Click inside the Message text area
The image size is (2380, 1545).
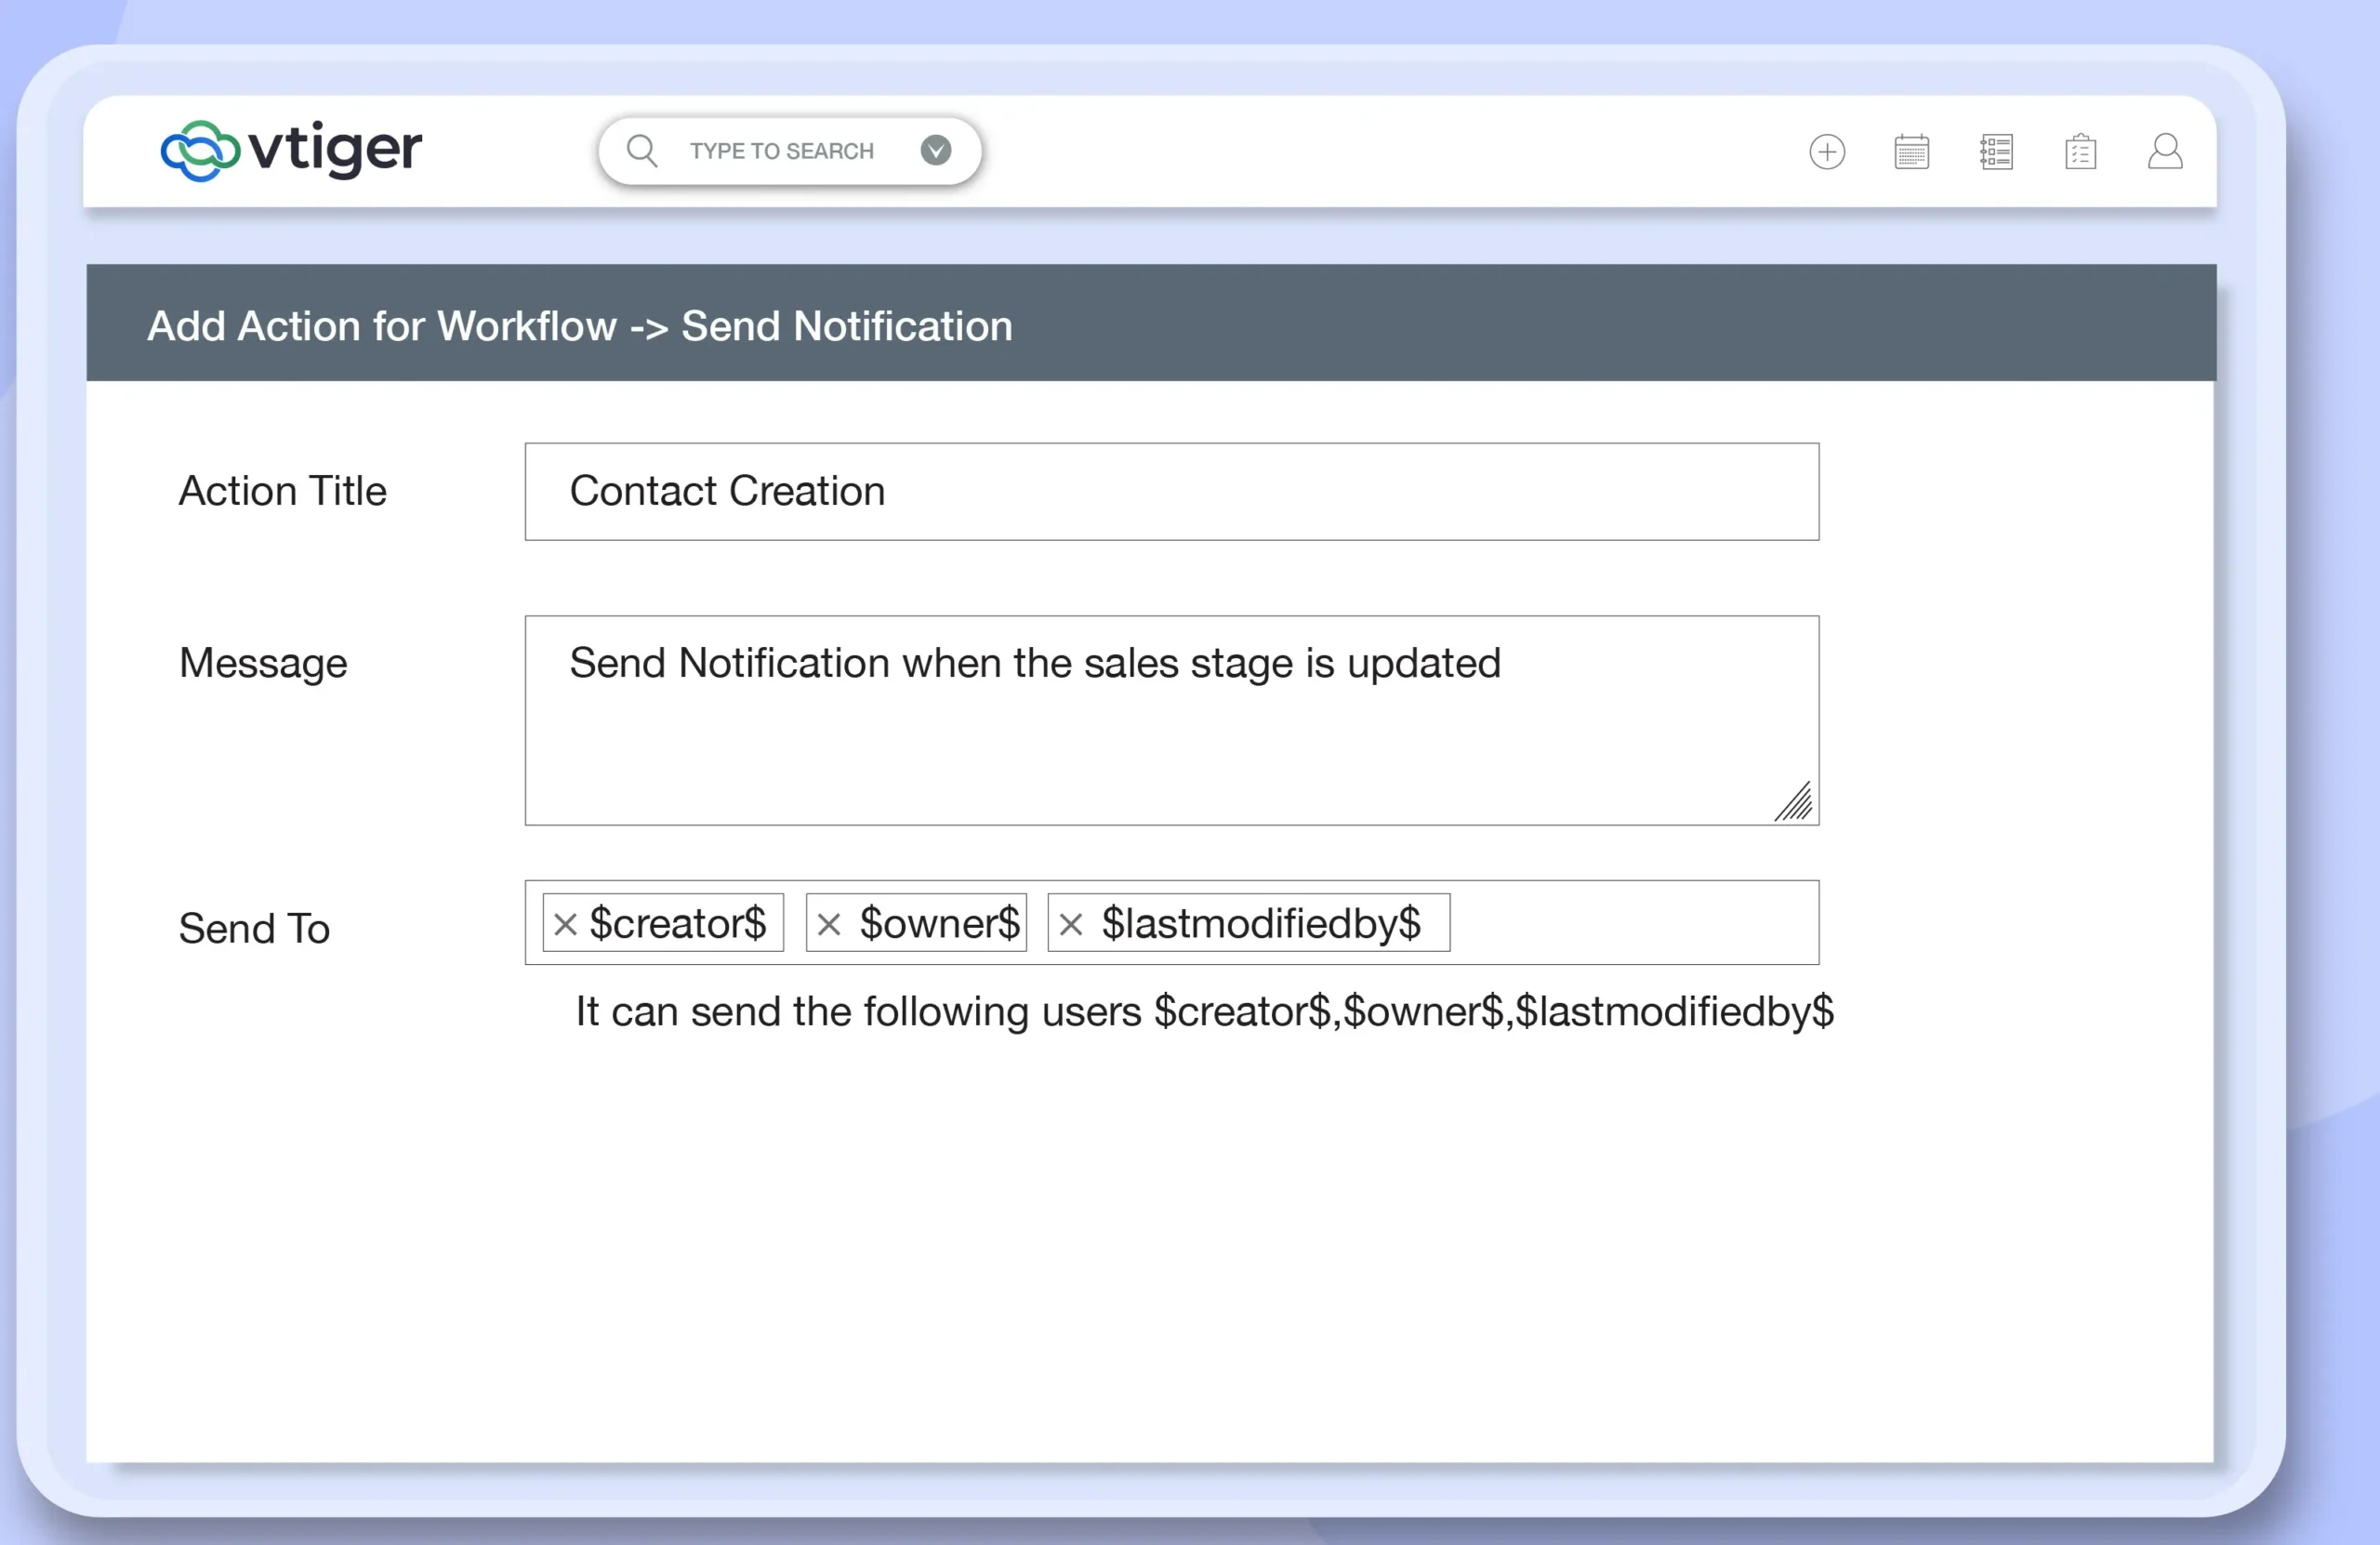[x=1171, y=740]
